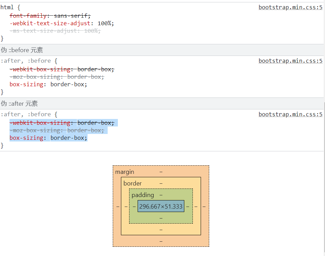Click the top margin value dash

coord(161,171)
